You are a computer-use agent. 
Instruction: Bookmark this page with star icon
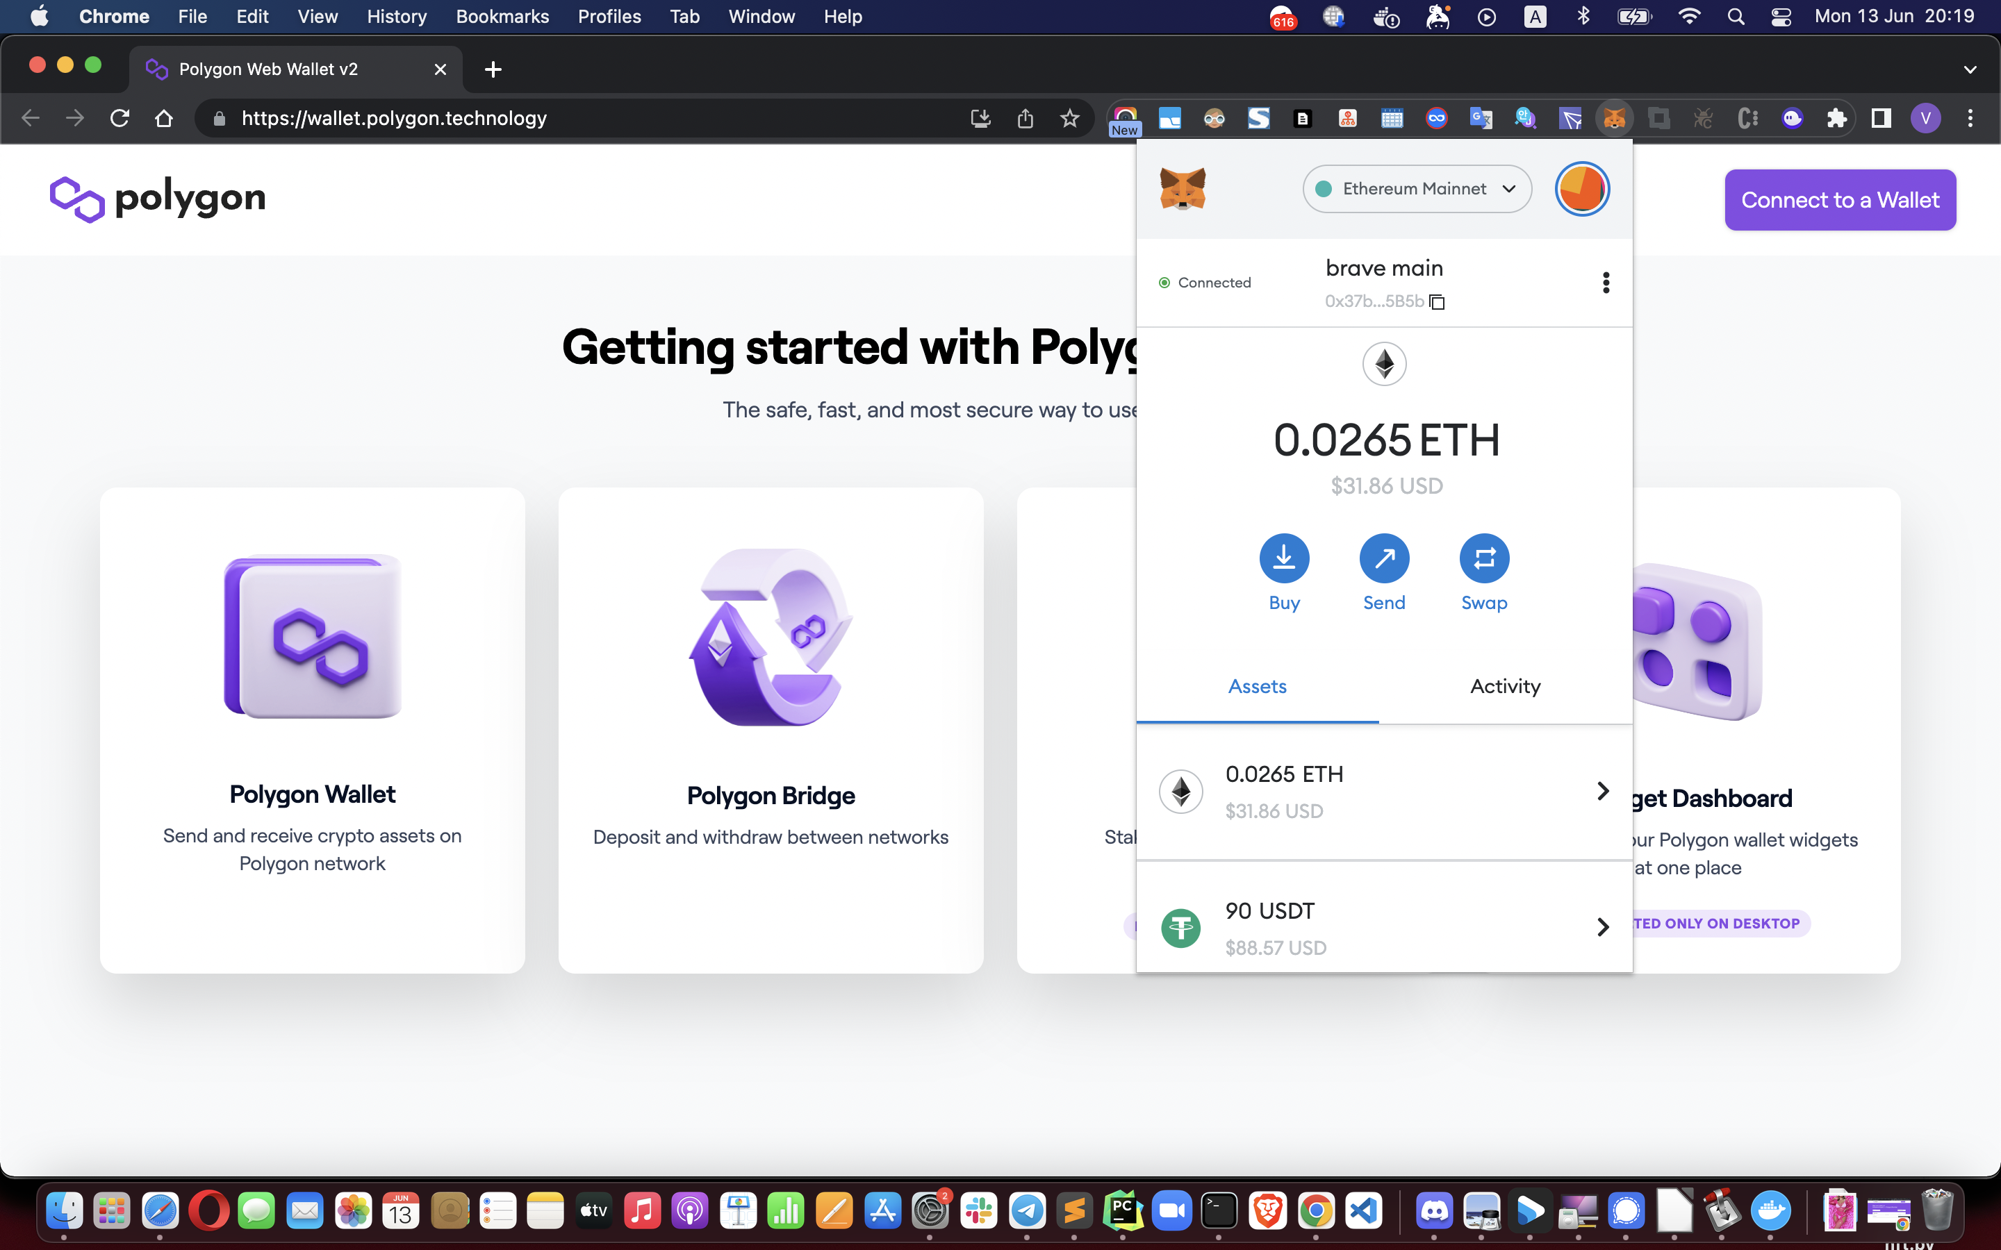[x=1069, y=118]
